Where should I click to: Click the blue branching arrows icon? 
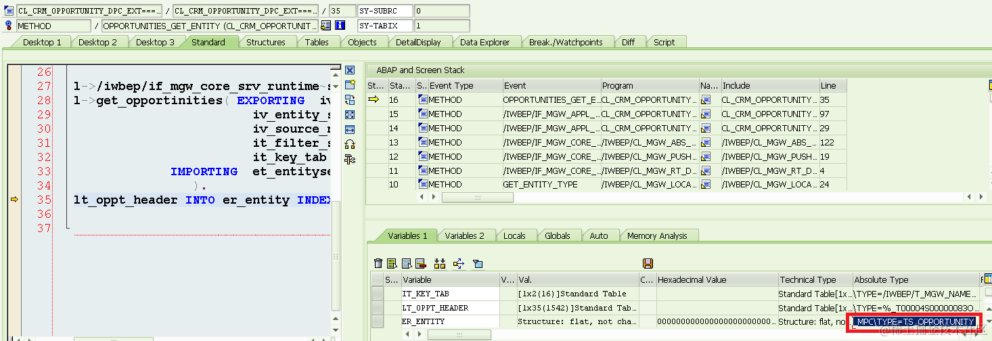click(x=459, y=263)
